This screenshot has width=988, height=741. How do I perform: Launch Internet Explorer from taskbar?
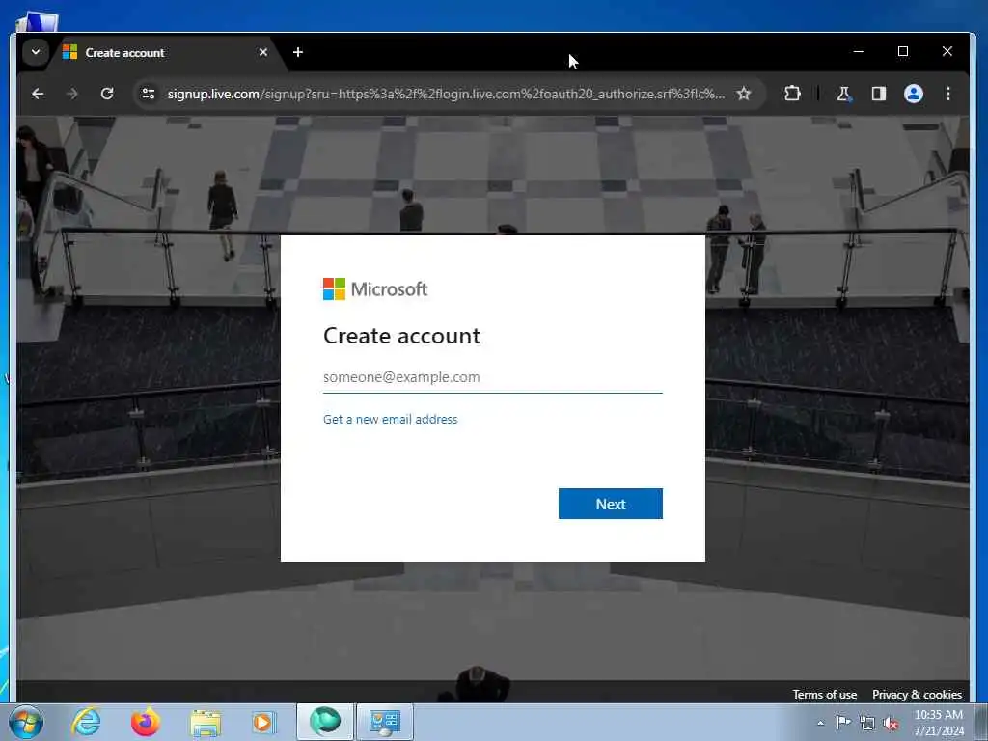click(86, 722)
